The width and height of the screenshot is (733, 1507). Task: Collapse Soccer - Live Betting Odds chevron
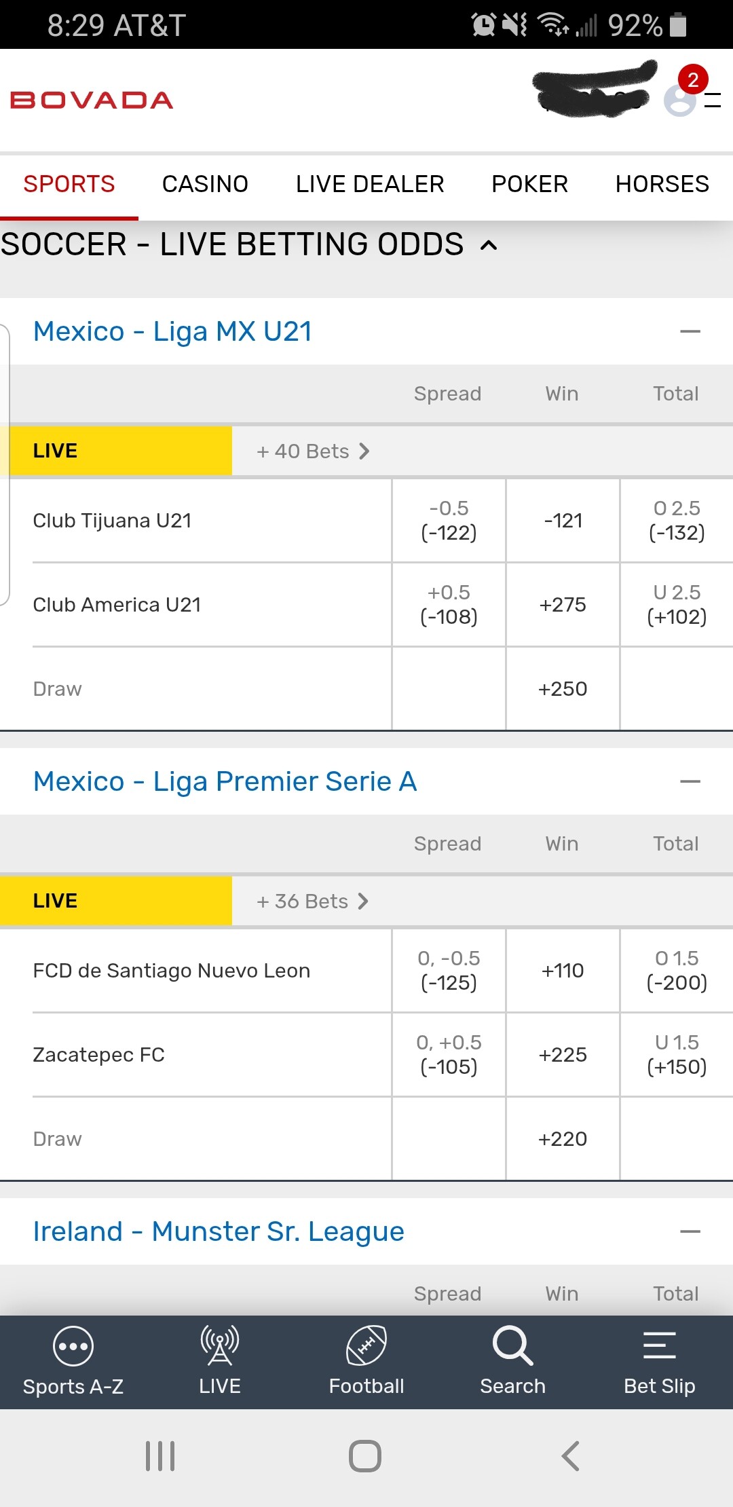point(489,245)
